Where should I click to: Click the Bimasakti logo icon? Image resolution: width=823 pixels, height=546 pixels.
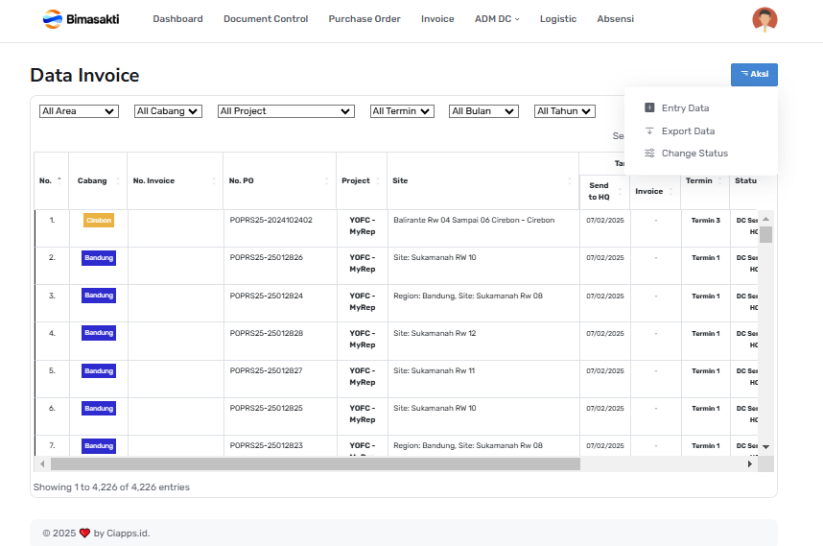(x=52, y=19)
